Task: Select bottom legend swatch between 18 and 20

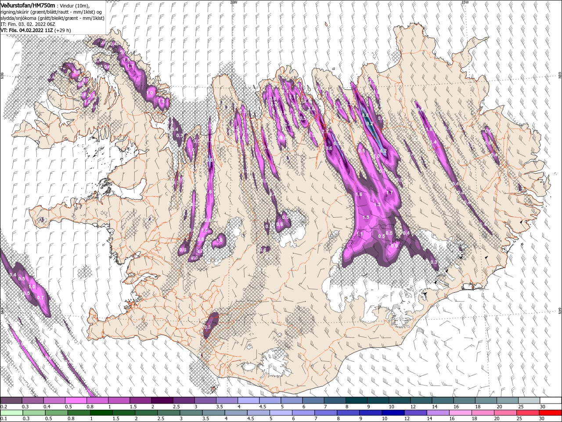Action: tap(482, 413)
